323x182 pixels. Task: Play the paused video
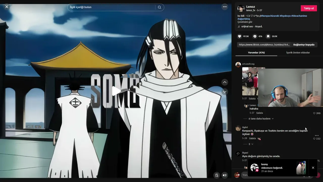[116, 91]
